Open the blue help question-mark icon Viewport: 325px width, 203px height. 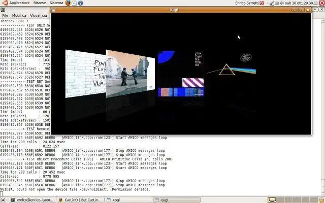(80, 3)
